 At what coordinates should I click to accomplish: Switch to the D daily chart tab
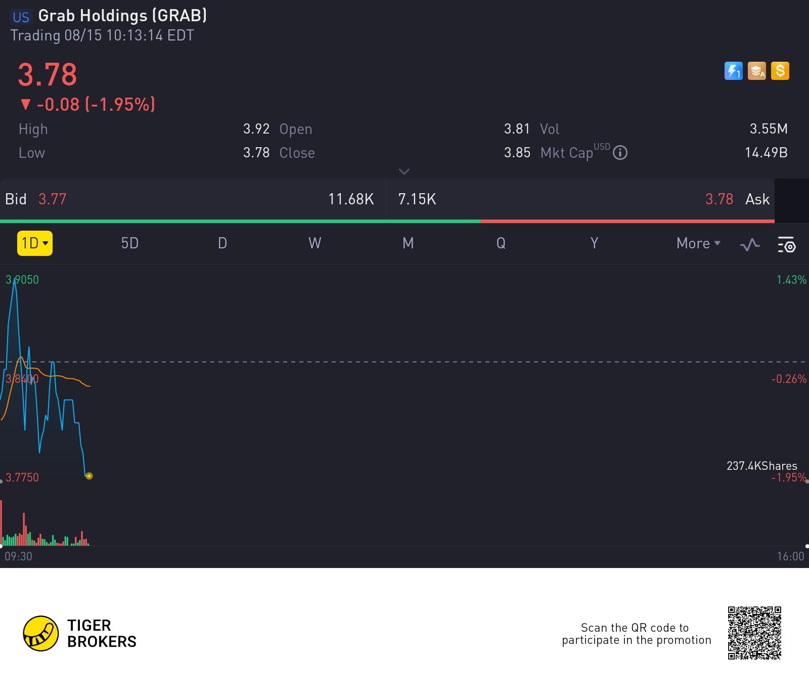(x=222, y=243)
